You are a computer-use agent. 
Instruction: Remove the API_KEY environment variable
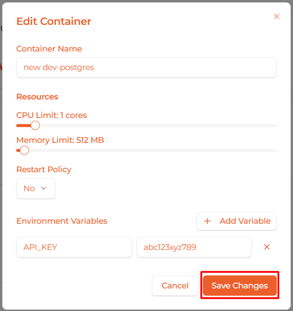point(266,247)
